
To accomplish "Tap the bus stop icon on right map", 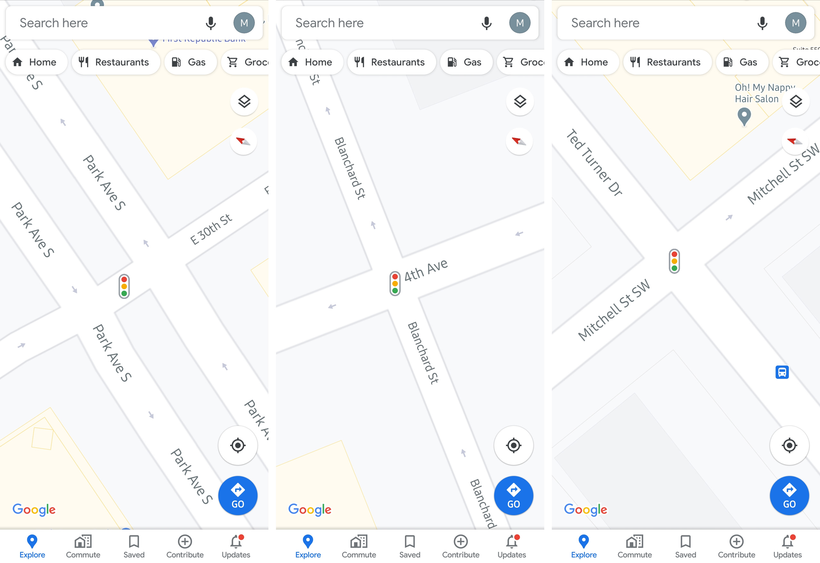I will 782,373.
